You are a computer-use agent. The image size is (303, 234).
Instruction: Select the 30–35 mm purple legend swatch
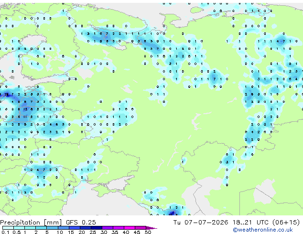point(108,228)
